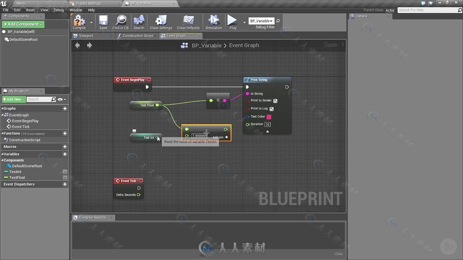The height and width of the screenshot is (260, 463).
Task: Toggle TestFloat variable editable eye
Action: point(65,178)
